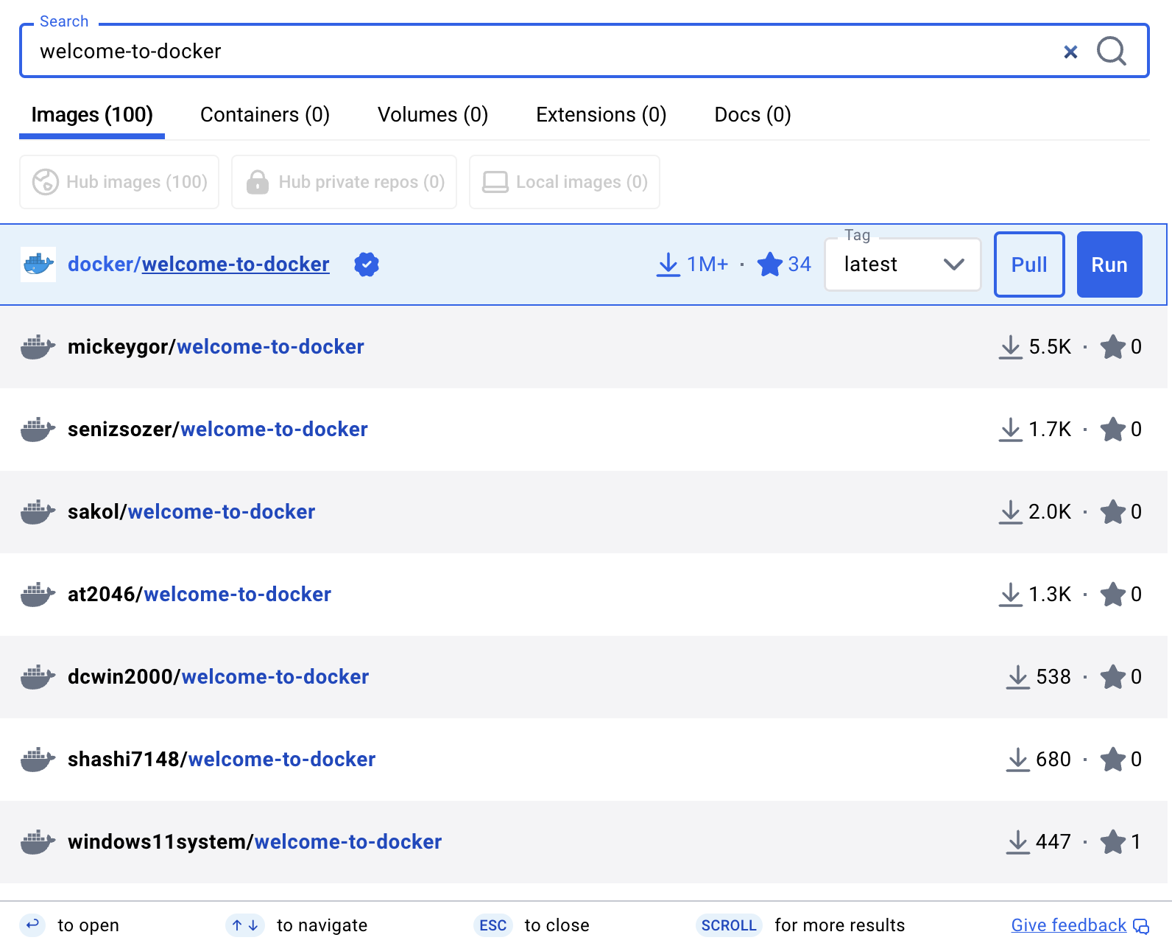Click the download icon beside 447

(x=1018, y=842)
